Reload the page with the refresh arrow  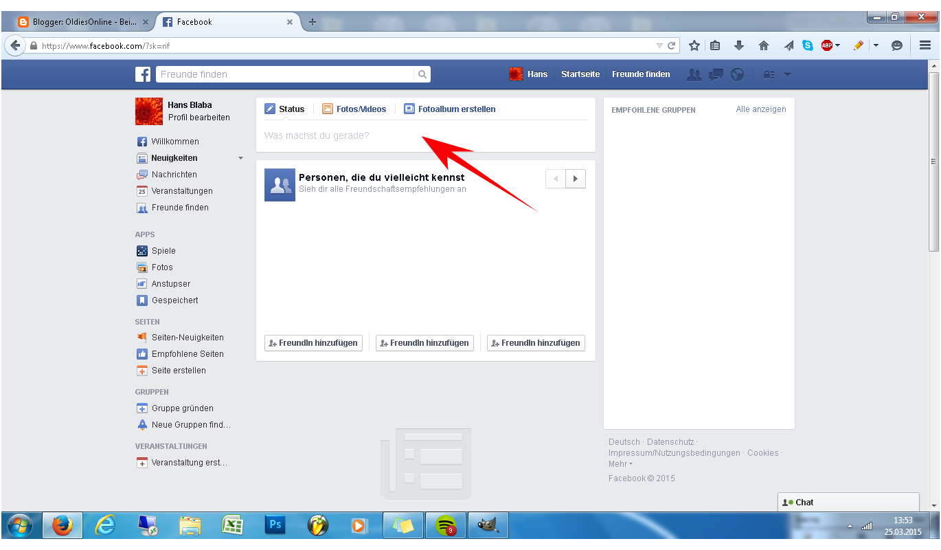(672, 46)
